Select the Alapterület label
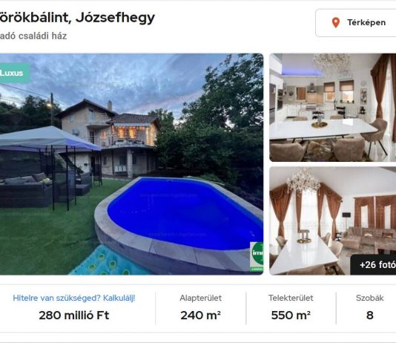This screenshot has height=343, width=396. pyautogui.click(x=200, y=298)
